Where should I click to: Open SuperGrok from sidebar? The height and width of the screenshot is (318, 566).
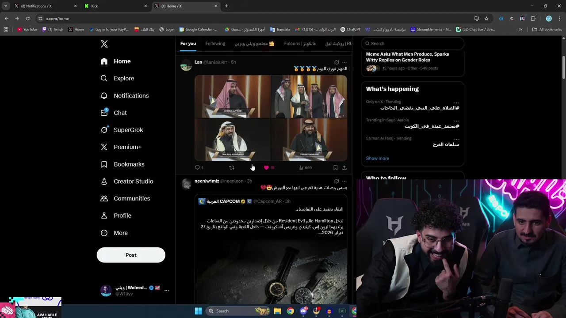coord(122,130)
